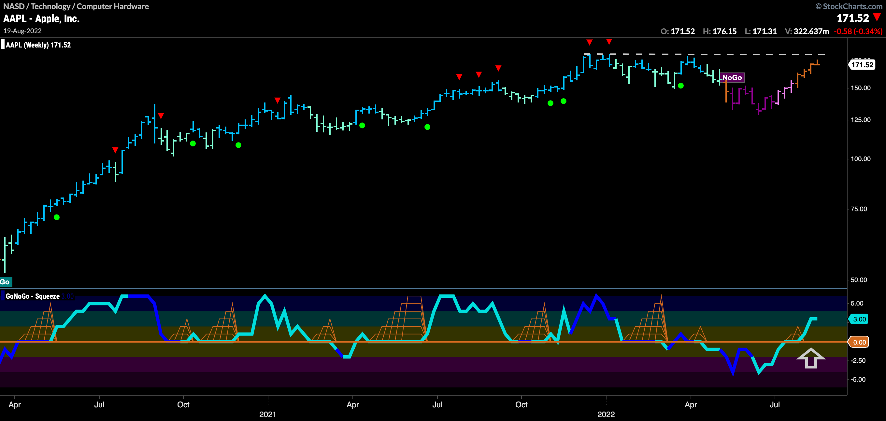Click the NASD / Technology / Computer Hardware breadcrumb

point(76,6)
